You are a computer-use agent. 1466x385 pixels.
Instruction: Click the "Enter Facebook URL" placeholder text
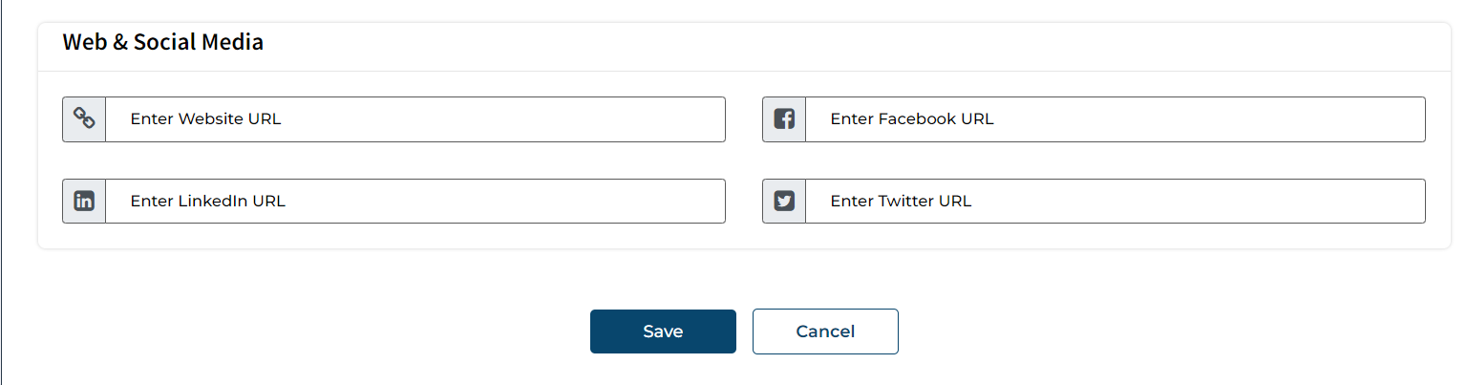point(912,119)
